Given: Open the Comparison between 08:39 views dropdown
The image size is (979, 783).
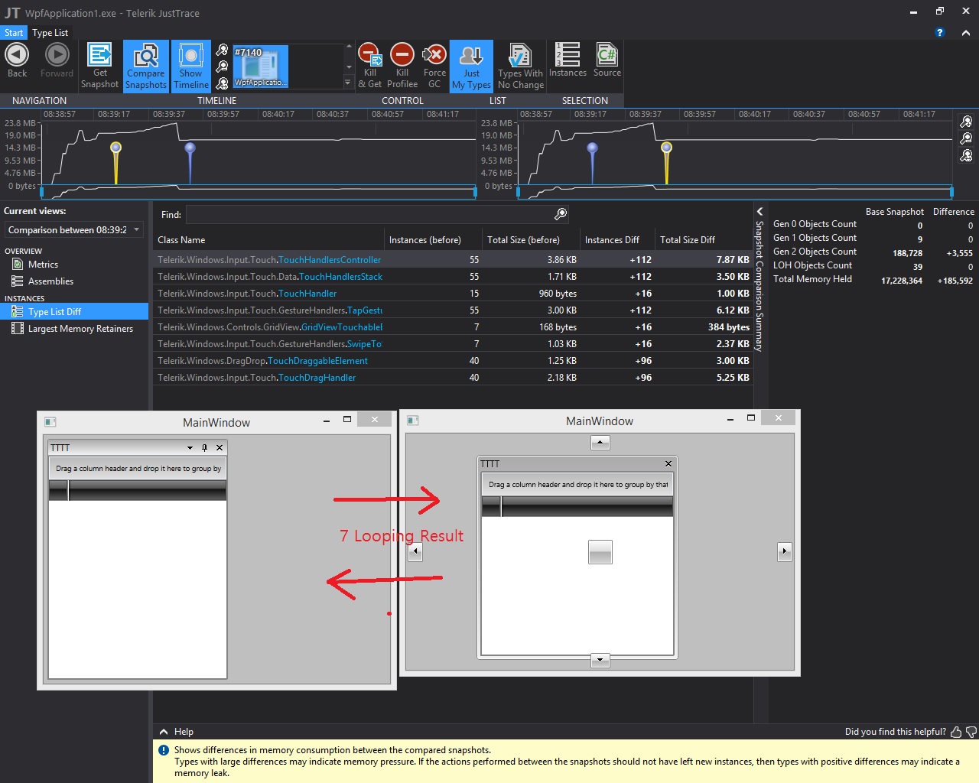Looking at the screenshot, I should click(73, 229).
